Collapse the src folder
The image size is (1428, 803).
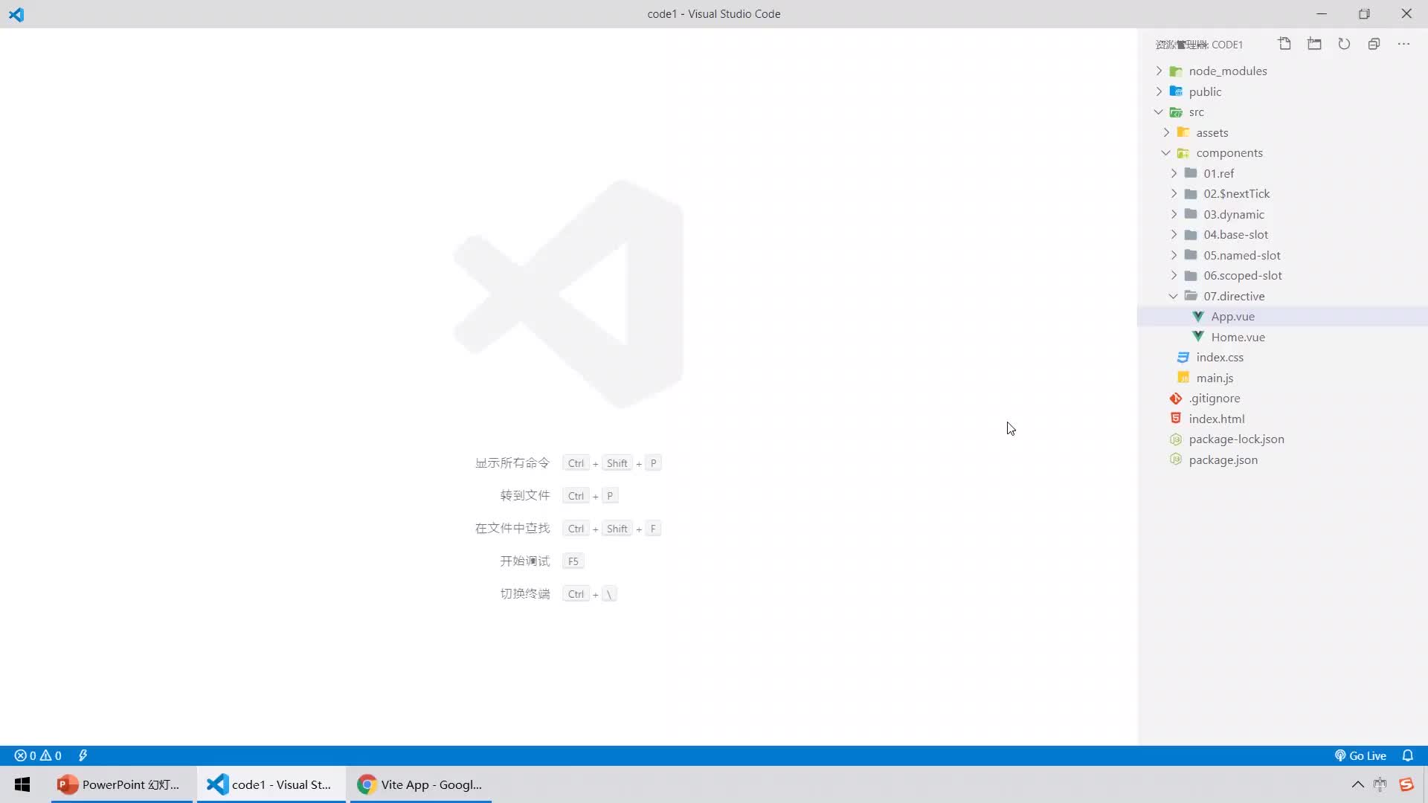coord(1282,112)
